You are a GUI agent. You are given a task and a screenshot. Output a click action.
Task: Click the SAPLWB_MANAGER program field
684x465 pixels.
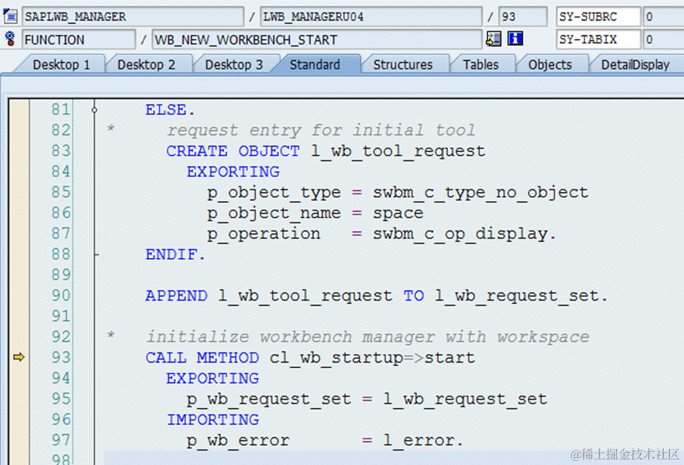133,17
